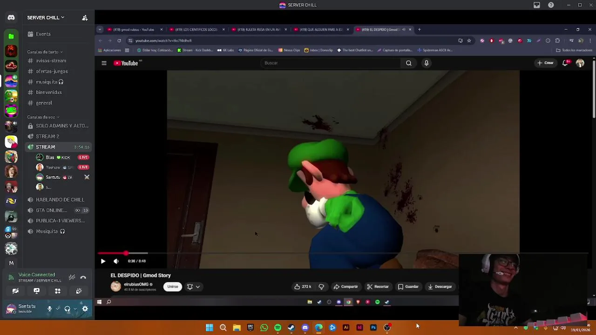The image size is (596, 335).
Task: Go to YouTube home via the logo
Action: coord(127,63)
